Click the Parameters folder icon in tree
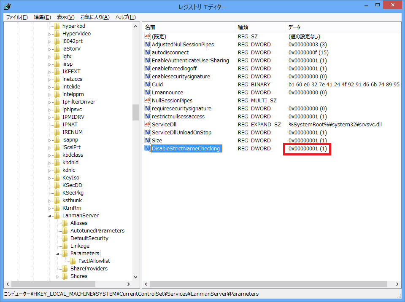The width and height of the screenshot is (405, 302). tap(65, 253)
